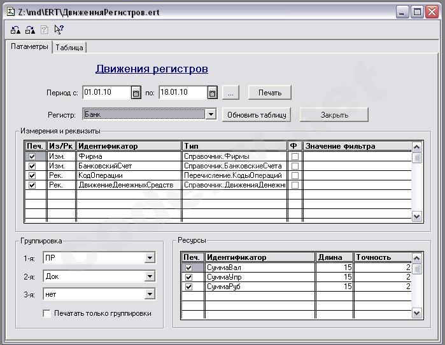This screenshot has height=345, width=445.
Task: Enable 'Печатать только группировки' checkbox
Action: pyautogui.click(x=46, y=313)
